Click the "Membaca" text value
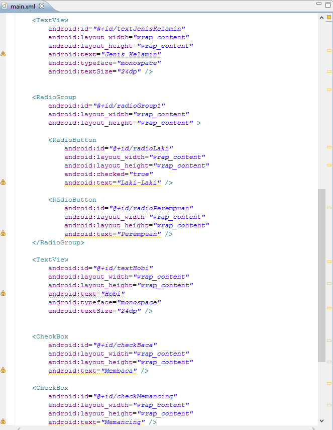 click(119, 371)
